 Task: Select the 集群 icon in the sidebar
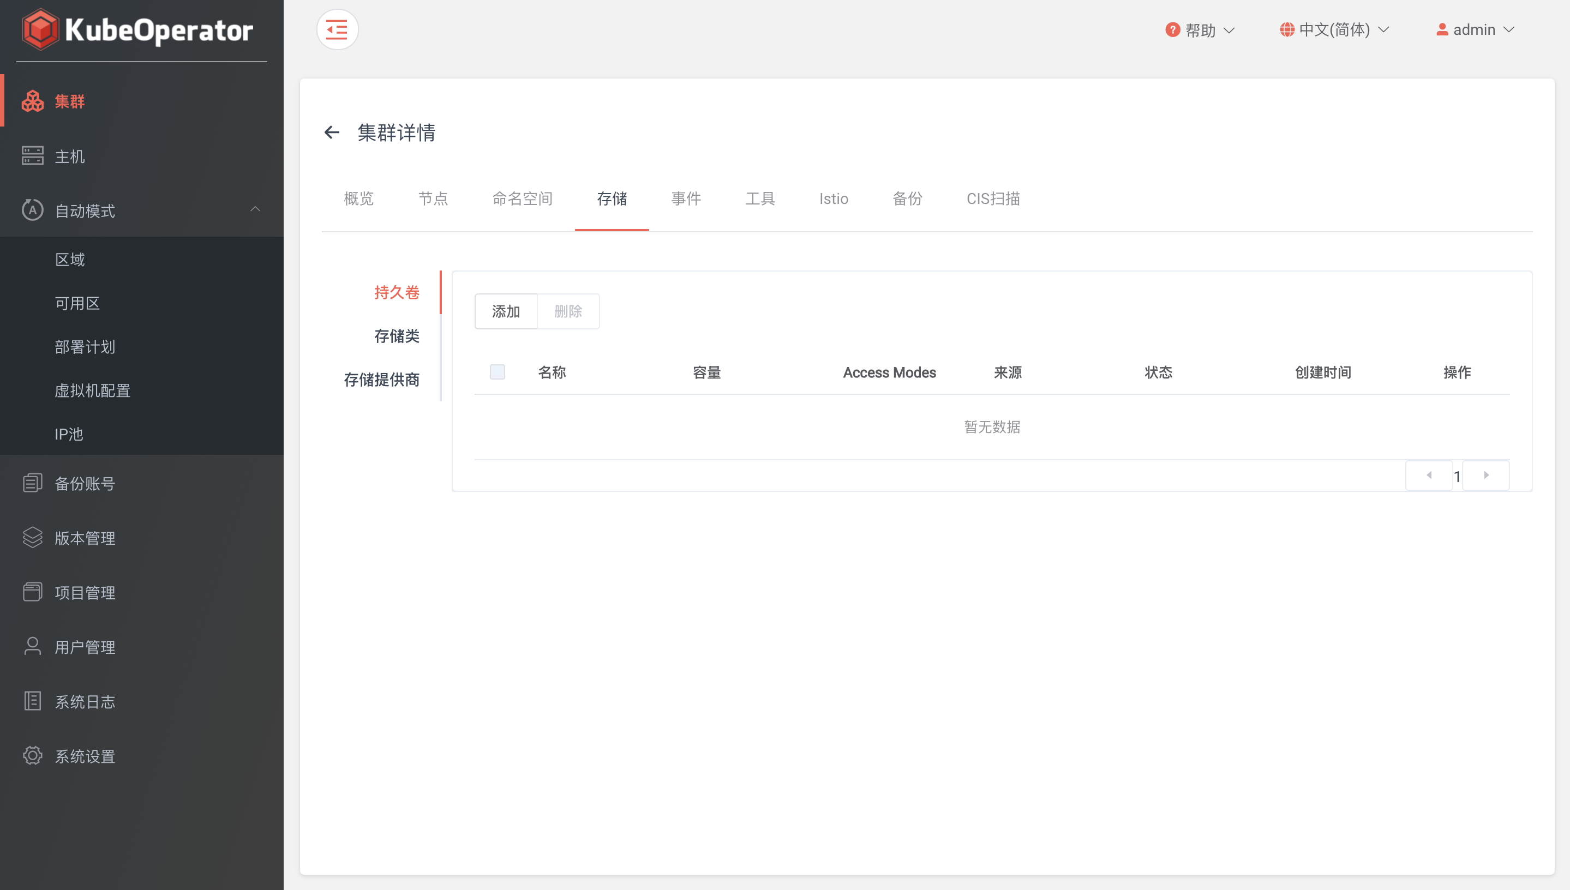32,101
